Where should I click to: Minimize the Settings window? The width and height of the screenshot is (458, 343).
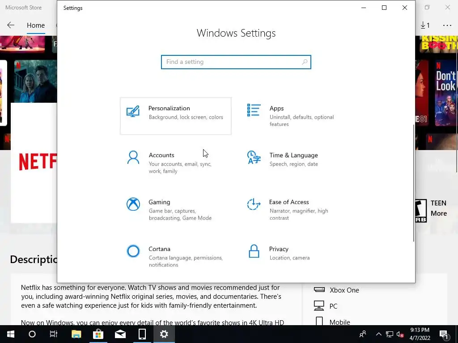364,8
